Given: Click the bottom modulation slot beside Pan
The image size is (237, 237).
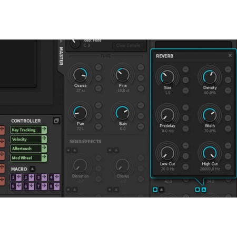Looking at the screenshot, I should click(98, 126).
